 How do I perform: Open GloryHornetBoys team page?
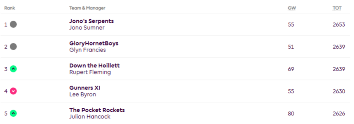[x=94, y=43]
